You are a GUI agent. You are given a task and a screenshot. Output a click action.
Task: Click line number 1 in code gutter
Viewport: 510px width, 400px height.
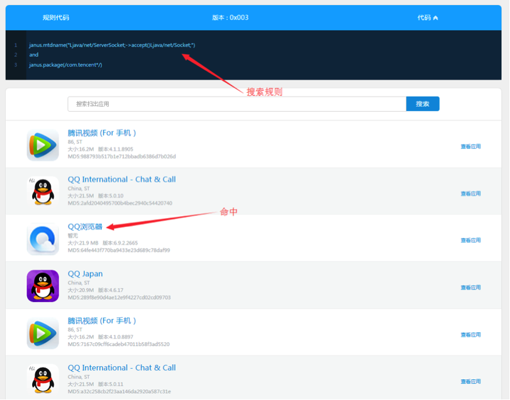(15, 45)
